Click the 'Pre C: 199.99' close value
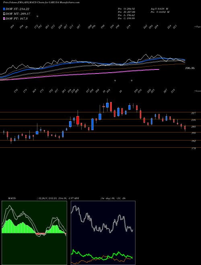The image size is (201, 265). click(x=126, y=18)
